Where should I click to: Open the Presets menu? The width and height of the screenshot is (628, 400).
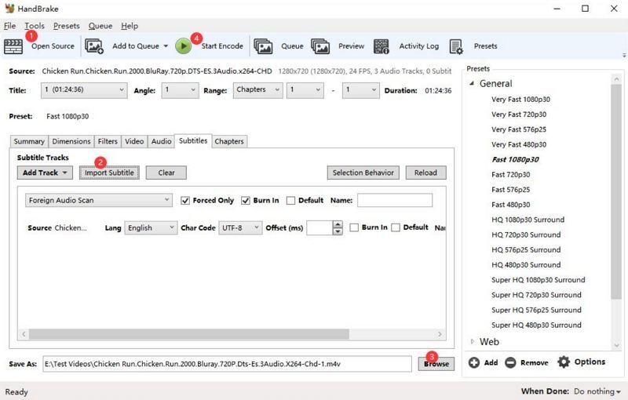pyautogui.click(x=67, y=26)
